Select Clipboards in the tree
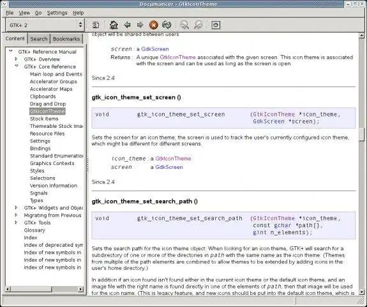Viewport: 367px width, 307px height. [43, 97]
